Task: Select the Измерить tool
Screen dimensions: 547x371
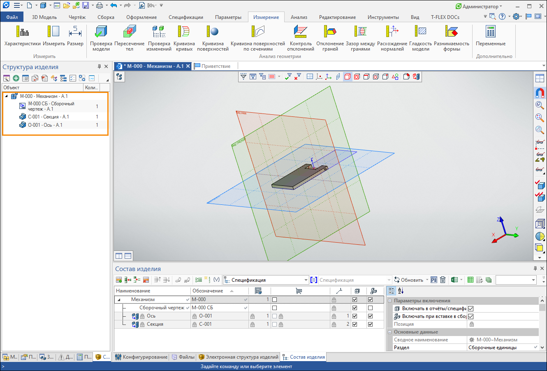Action: tap(54, 36)
